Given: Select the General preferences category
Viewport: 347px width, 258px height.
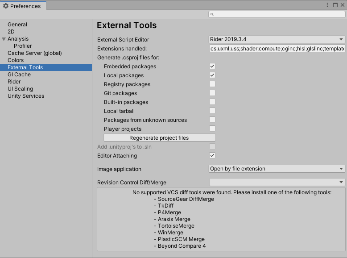Looking at the screenshot, I should click(17, 25).
